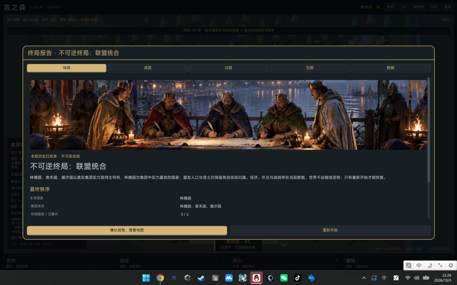Toggle the moon half-width switch on IME toolbar
457x285 pixels.
pos(429,266)
